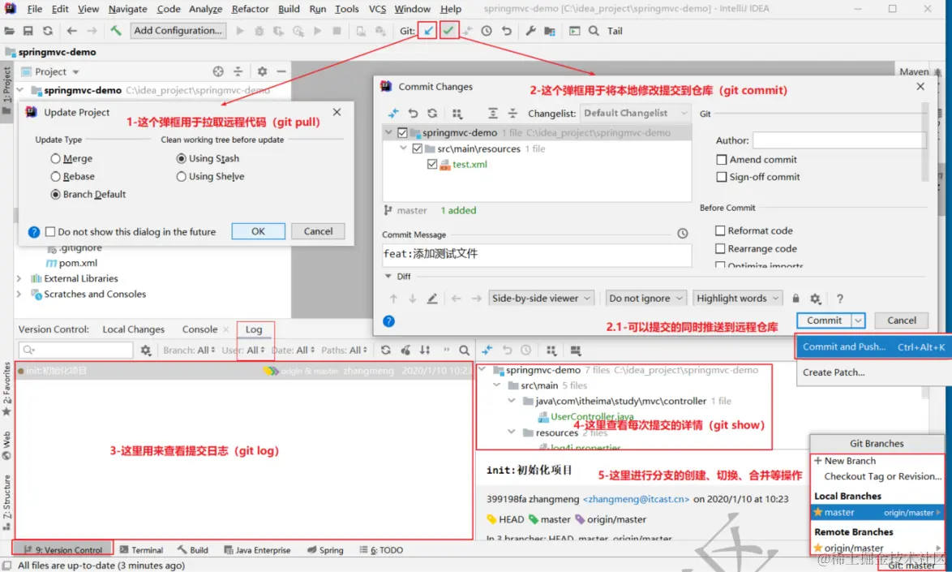
Task: Switch to the Log tab
Action: coord(254,329)
